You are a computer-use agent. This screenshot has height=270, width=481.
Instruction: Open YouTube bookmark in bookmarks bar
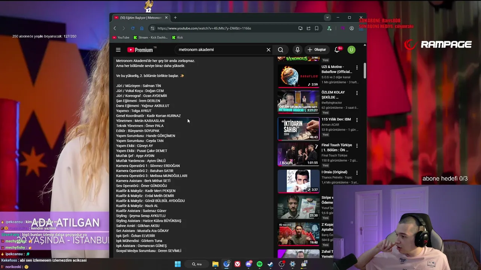(121, 37)
